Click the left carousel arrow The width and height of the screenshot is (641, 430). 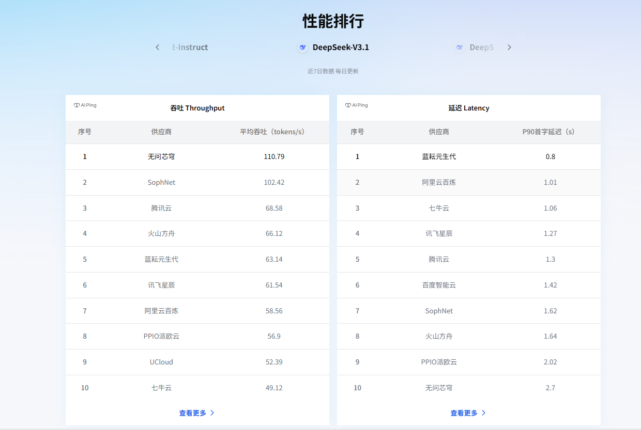[x=158, y=47]
